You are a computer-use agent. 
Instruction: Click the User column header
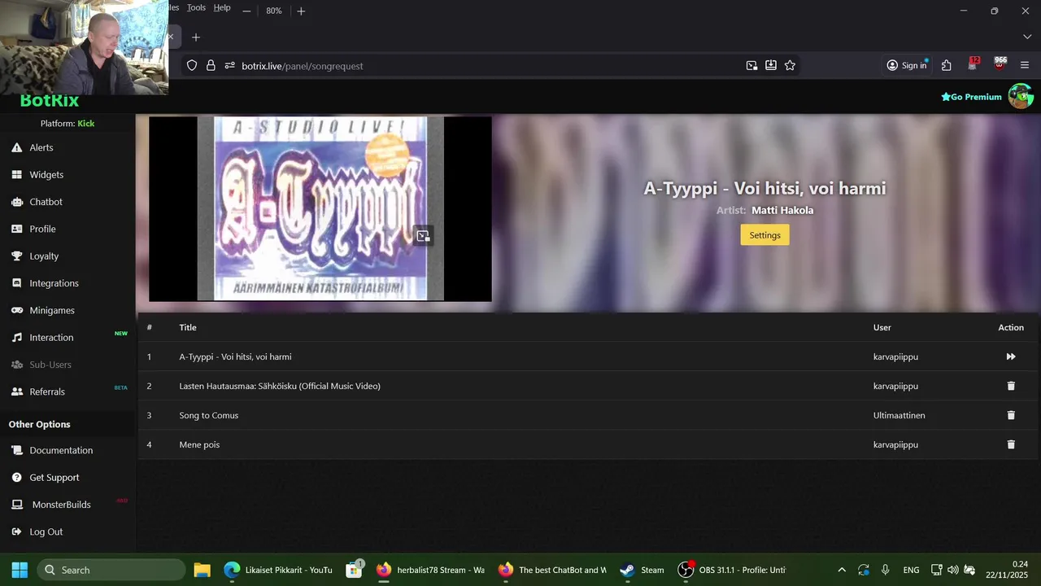(882, 327)
